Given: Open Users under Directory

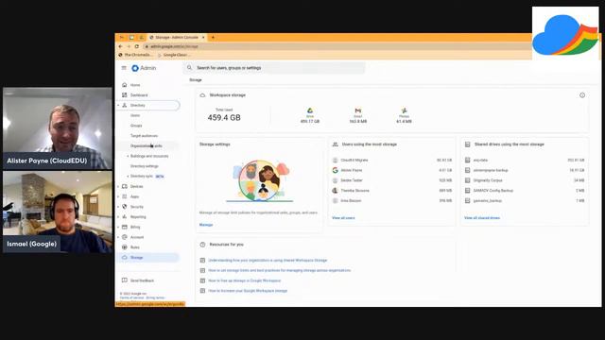Looking at the screenshot, I should tap(135, 115).
